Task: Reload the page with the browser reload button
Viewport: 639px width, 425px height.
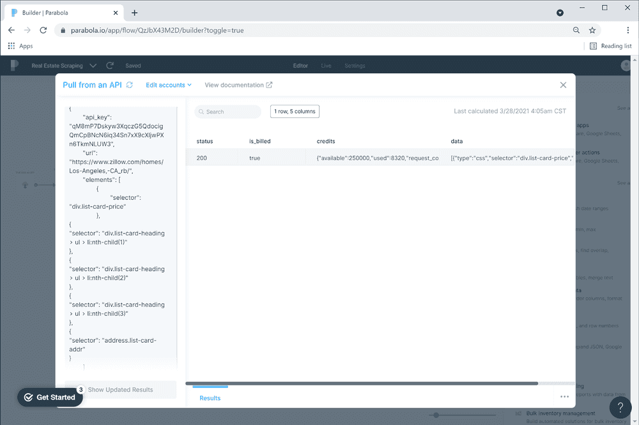Action: pyautogui.click(x=43, y=30)
